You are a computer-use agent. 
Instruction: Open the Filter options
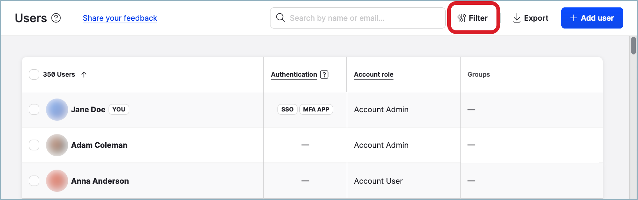click(x=473, y=18)
